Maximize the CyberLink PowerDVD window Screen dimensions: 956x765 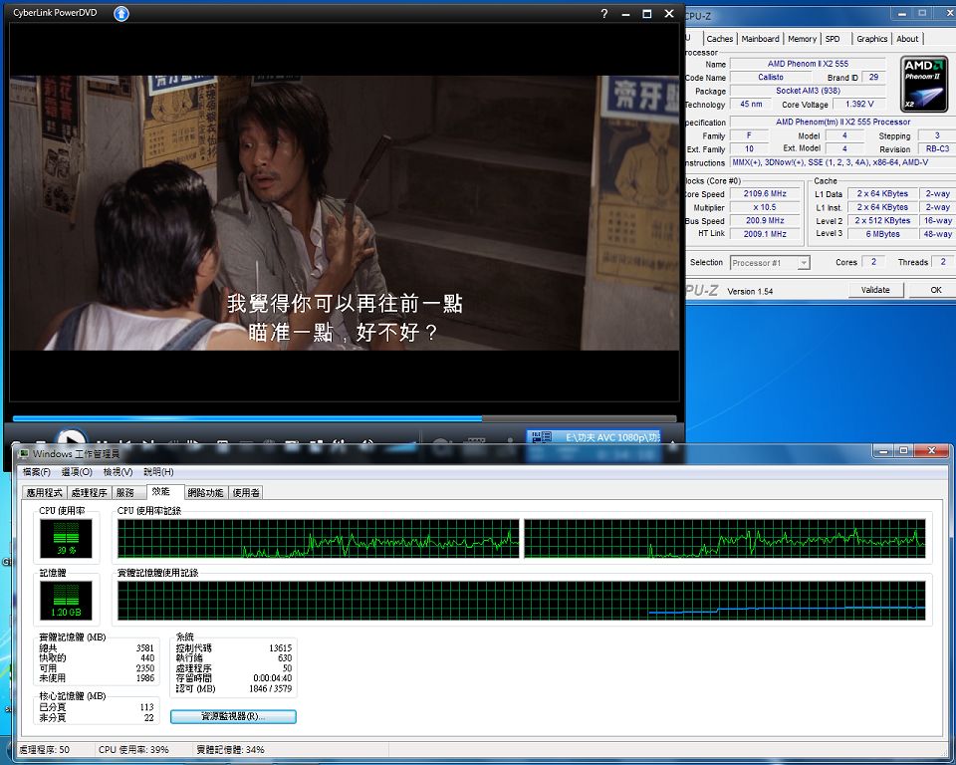click(647, 13)
